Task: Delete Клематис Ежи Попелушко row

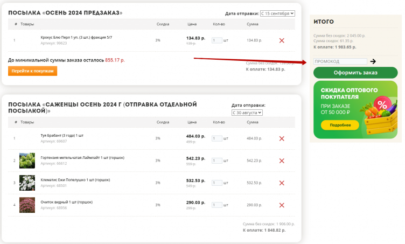Action: tap(282, 183)
